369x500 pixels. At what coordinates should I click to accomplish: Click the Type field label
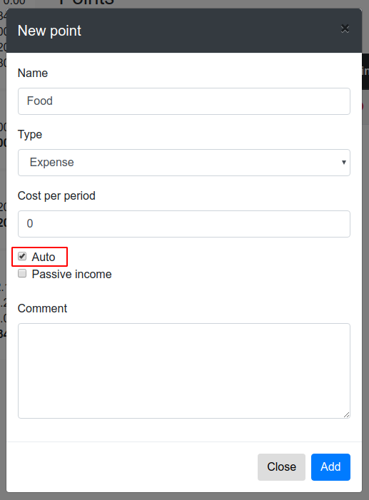(30, 135)
